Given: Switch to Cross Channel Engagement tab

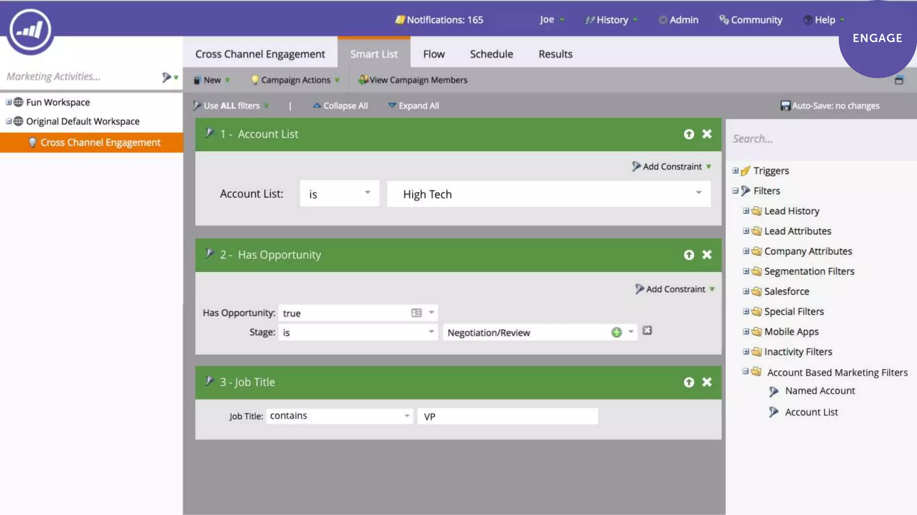Looking at the screenshot, I should (260, 54).
